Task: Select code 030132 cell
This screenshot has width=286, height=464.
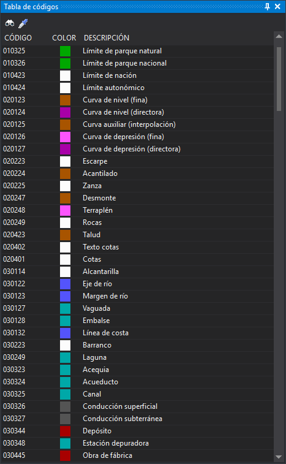Action: pos(14,333)
